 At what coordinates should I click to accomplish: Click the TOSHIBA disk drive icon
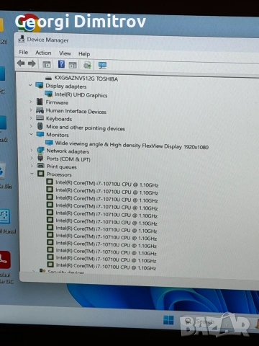[x=49, y=78]
